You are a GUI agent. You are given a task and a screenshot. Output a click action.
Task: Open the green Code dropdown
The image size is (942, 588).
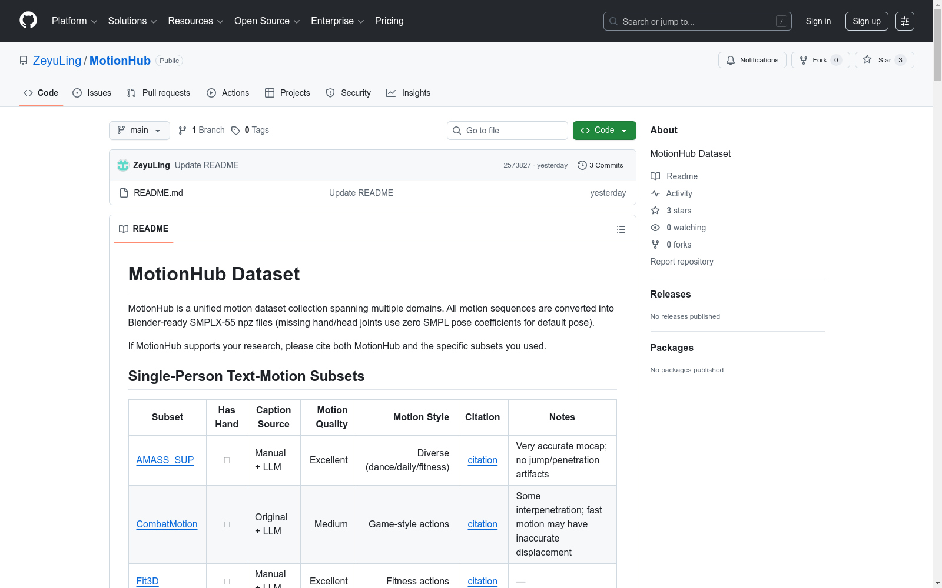[x=605, y=131]
